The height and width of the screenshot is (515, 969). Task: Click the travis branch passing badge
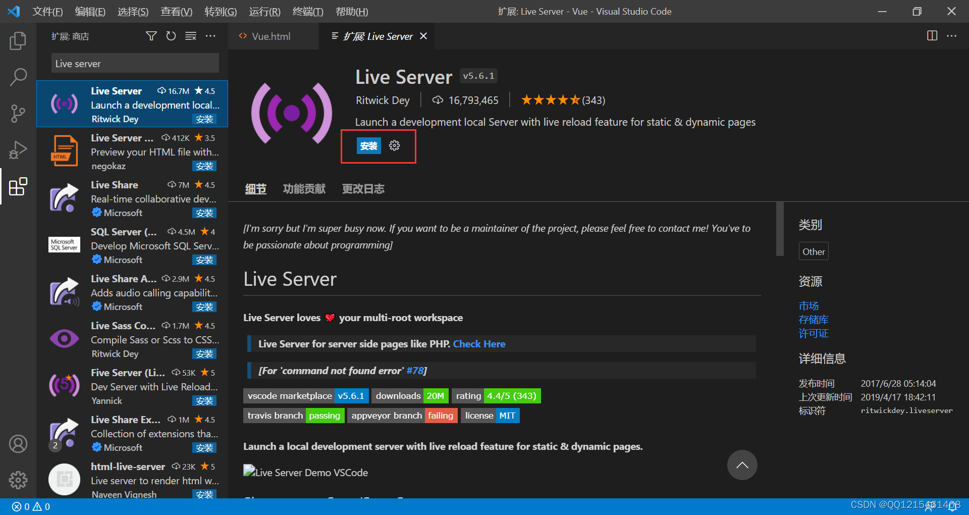(x=294, y=416)
